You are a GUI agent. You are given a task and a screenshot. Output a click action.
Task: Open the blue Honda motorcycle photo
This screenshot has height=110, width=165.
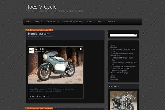point(56,65)
